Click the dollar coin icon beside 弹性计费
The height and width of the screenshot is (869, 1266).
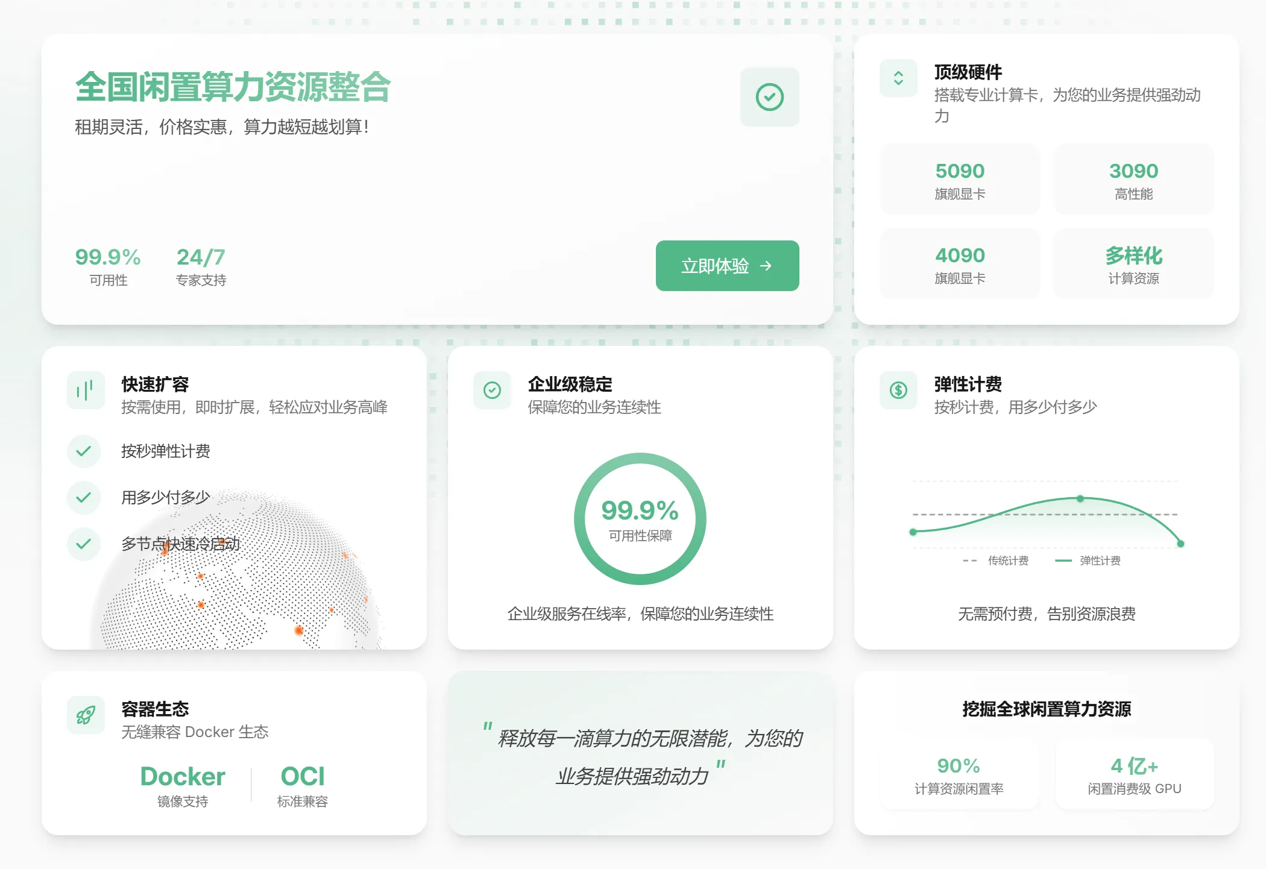[x=898, y=391]
